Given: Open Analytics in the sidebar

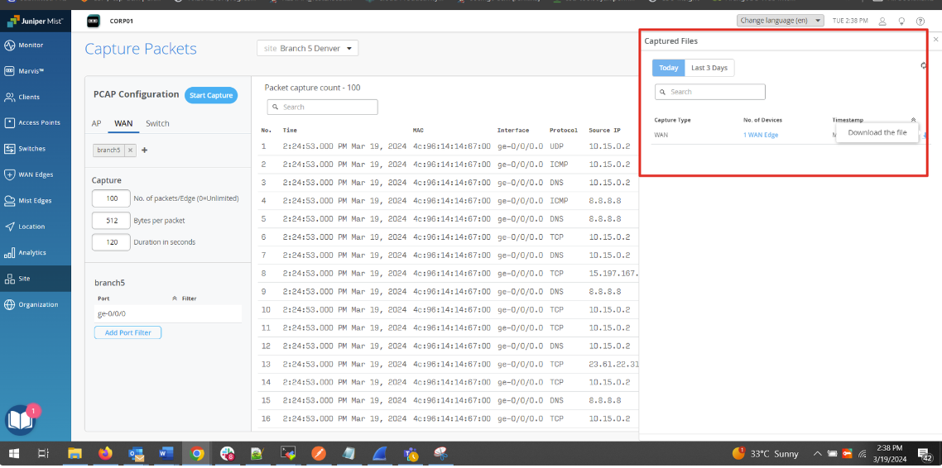Looking at the screenshot, I should coord(36,252).
